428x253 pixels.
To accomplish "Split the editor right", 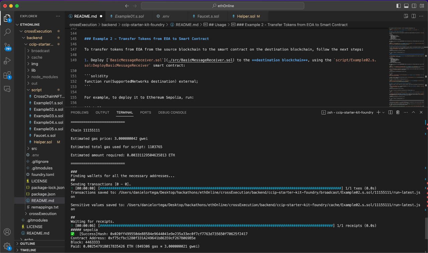I will 414,16.
